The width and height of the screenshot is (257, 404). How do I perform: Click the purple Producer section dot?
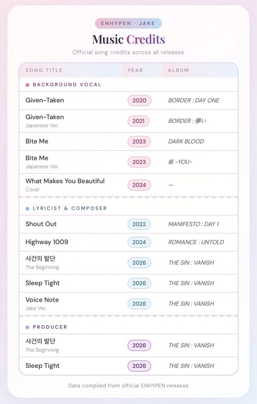(28, 327)
